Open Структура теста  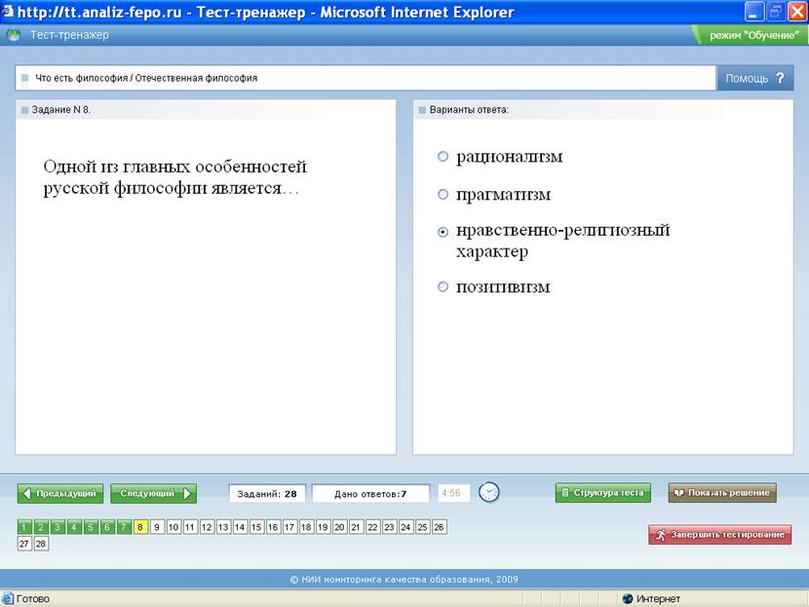(603, 493)
